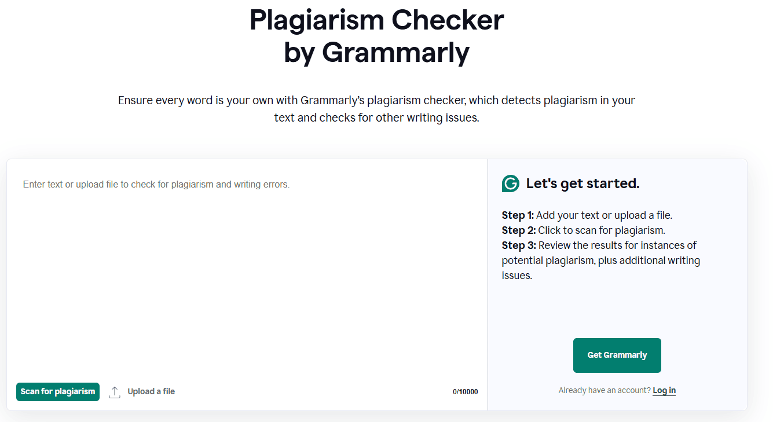
Task: Click the bold 'Step 1:' label
Action: coord(518,215)
